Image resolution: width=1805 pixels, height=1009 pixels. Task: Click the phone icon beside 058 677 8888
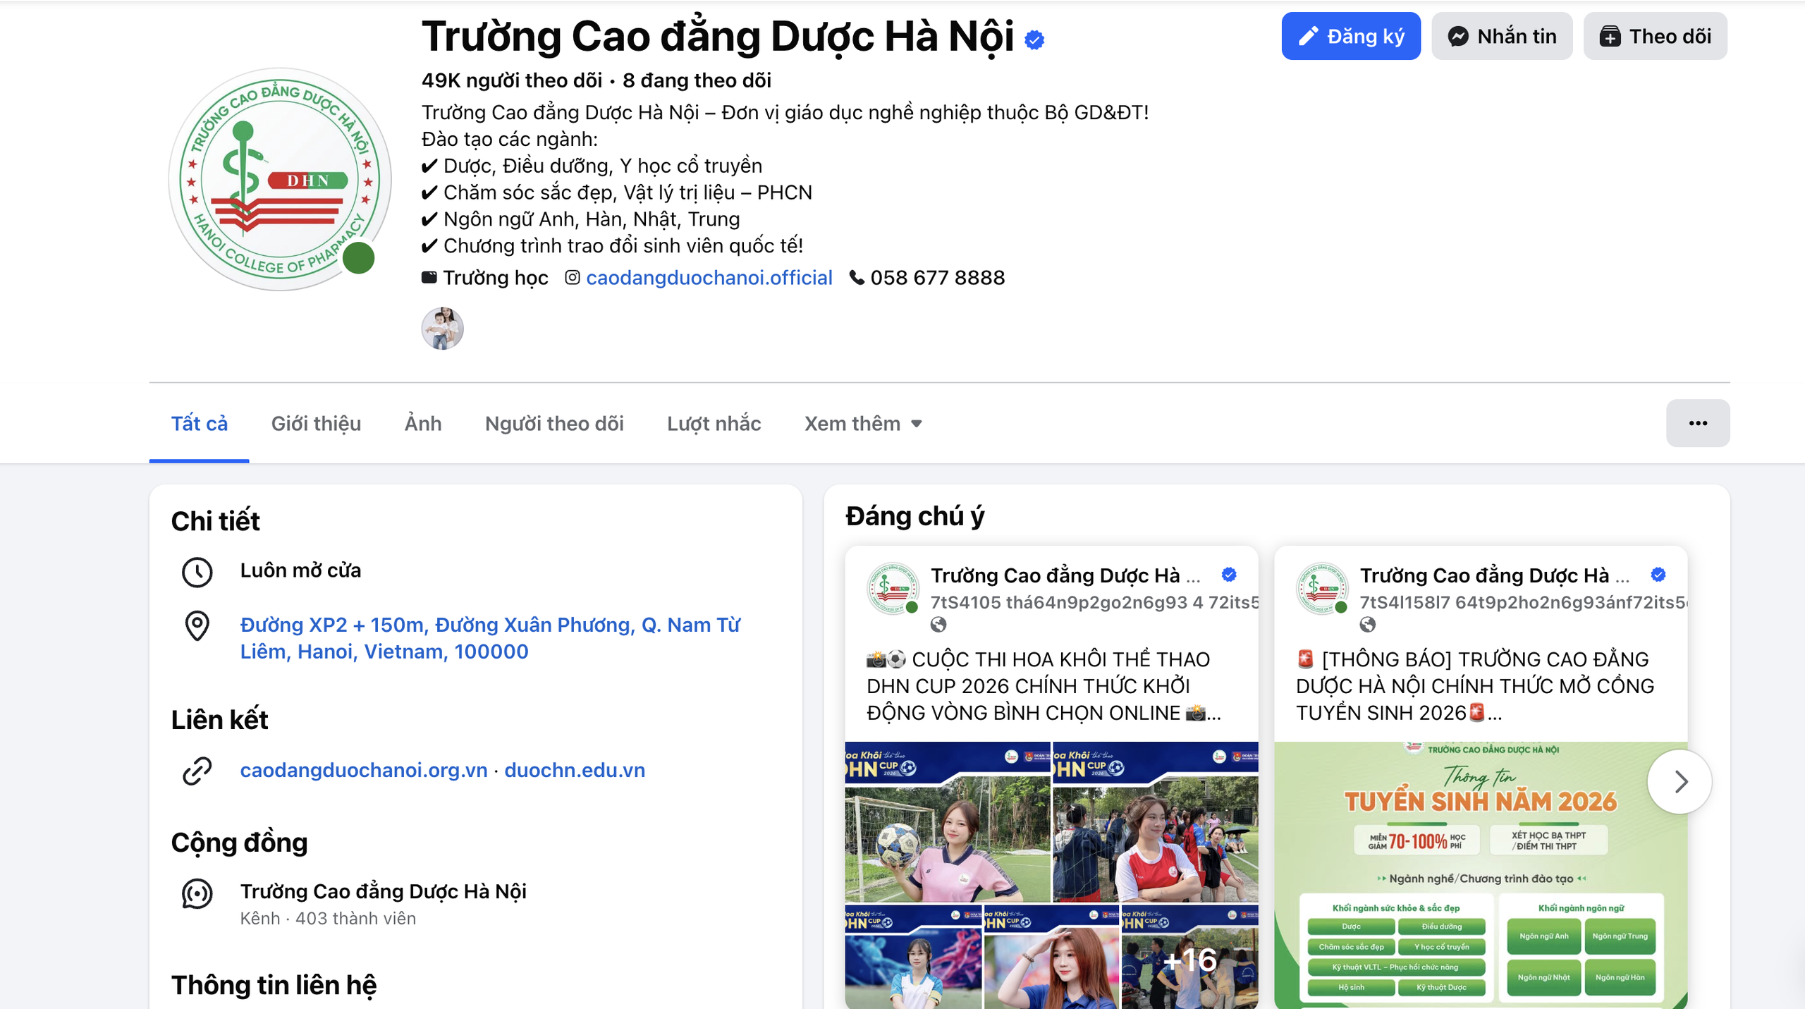(857, 278)
